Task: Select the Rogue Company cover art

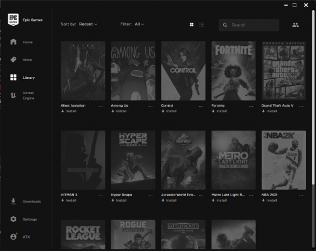Action: pyautogui.click(x=133, y=235)
